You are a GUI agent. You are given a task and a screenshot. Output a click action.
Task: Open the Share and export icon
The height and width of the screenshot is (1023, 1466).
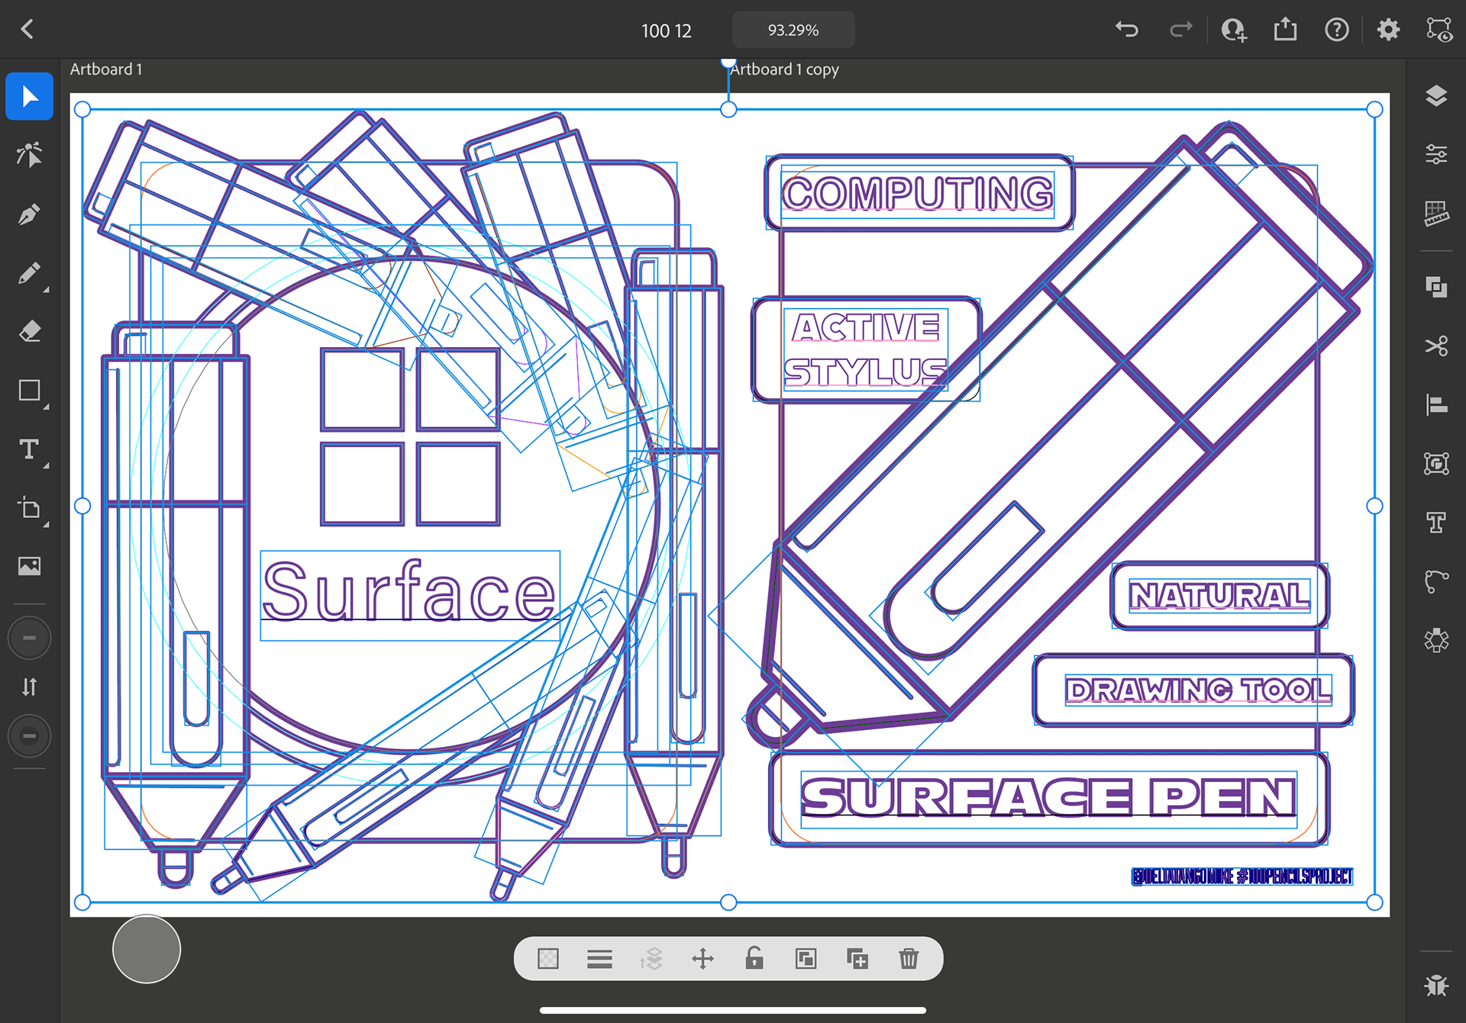click(1286, 30)
